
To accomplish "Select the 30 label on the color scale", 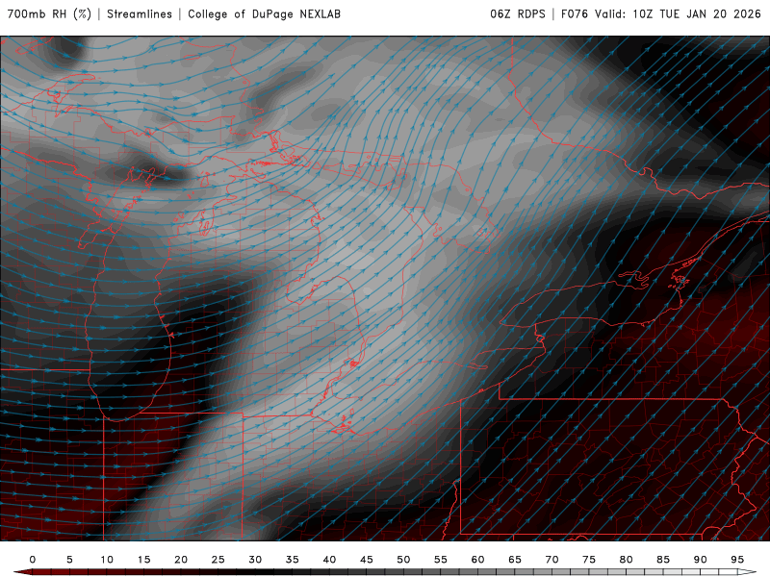I will [x=255, y=560].
